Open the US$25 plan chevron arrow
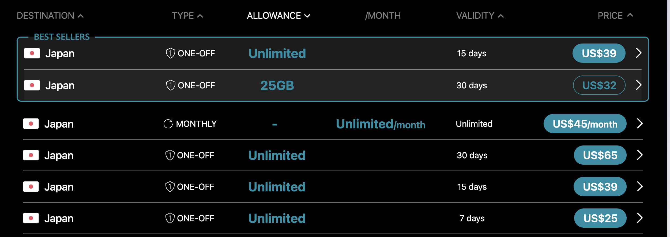Screen dimensions: 670x237 click(x=640, y=218)
